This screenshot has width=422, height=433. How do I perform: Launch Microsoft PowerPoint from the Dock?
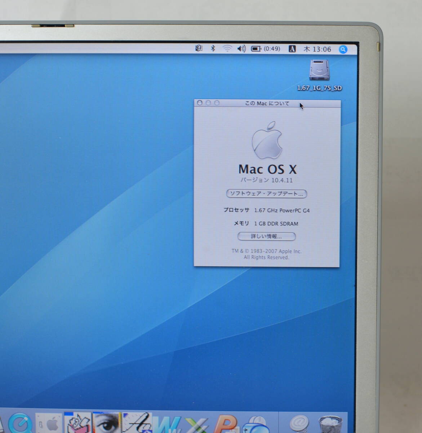click(x=226, y=424)
